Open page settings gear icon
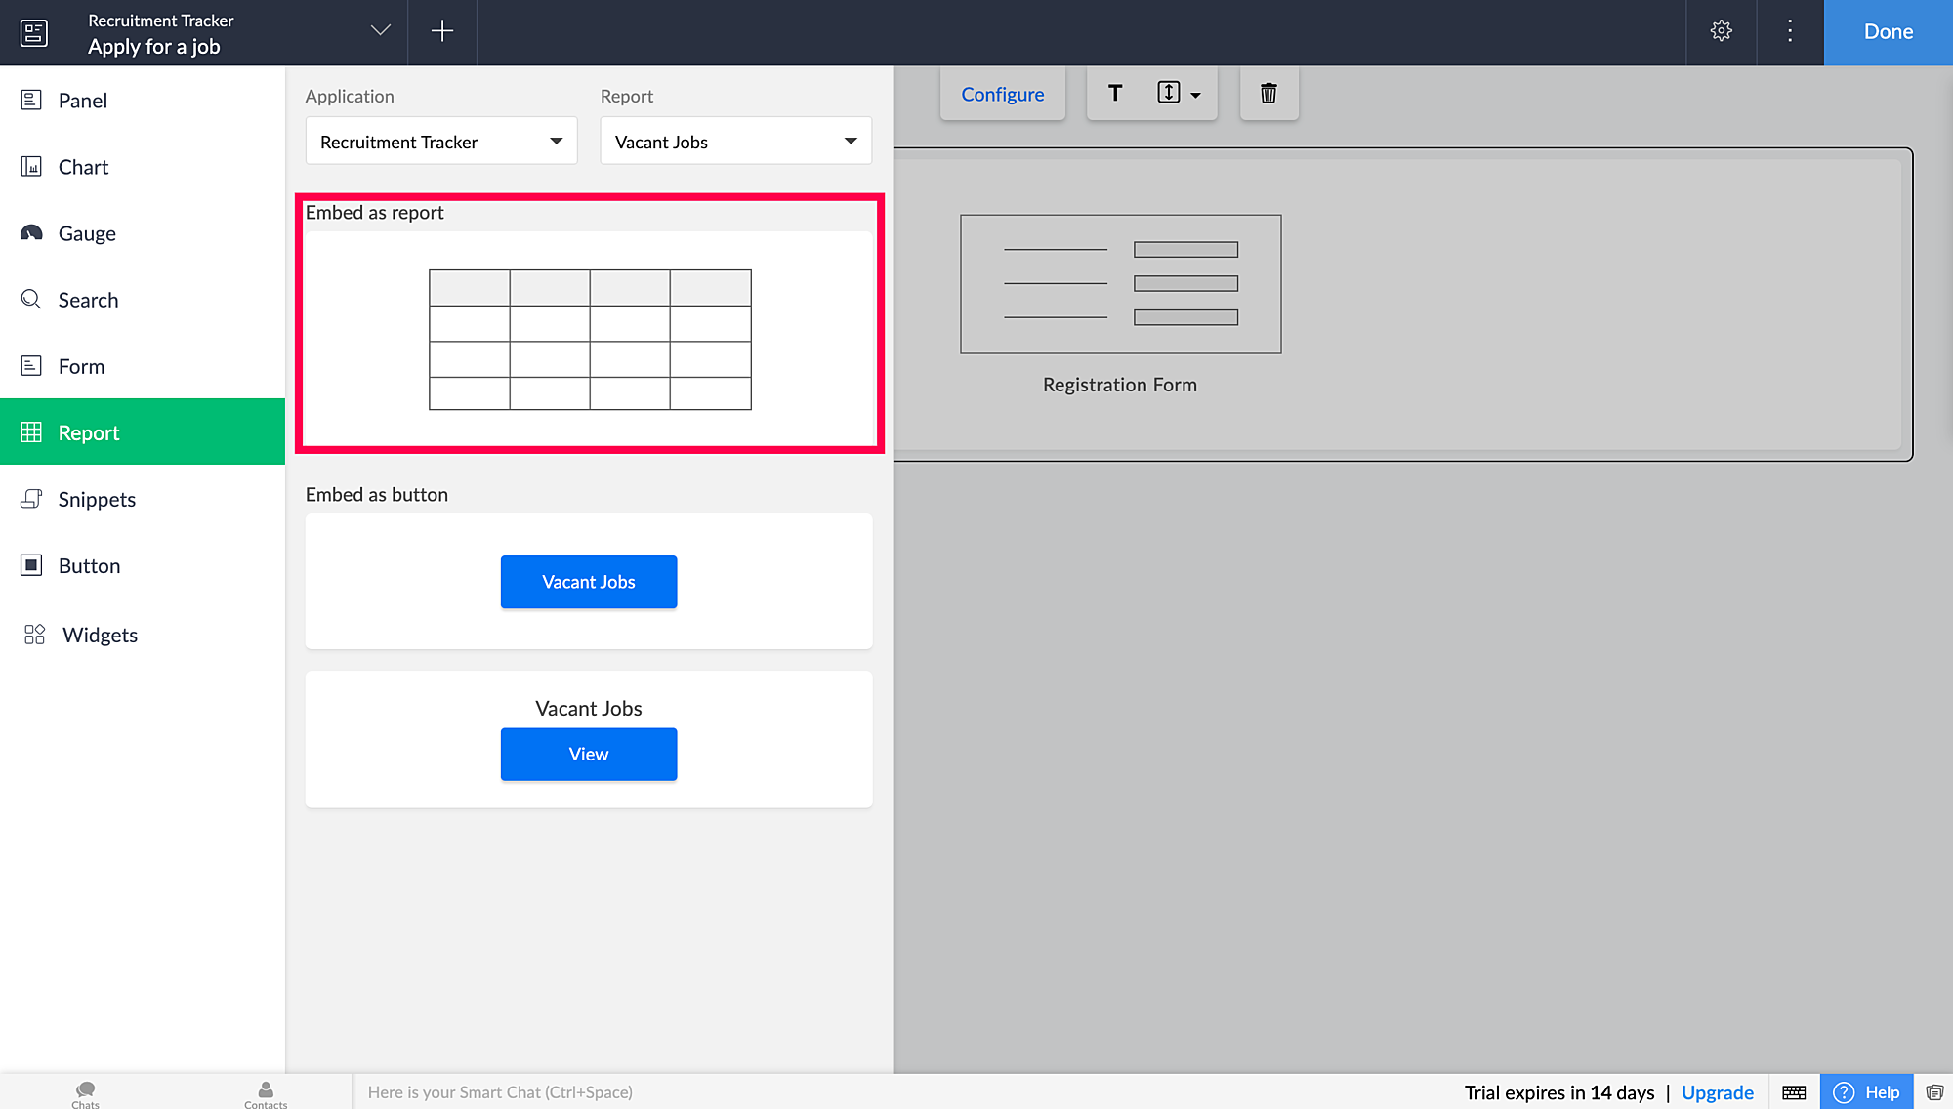This screenshot has height=1109, width=1953. (1722, 31)
